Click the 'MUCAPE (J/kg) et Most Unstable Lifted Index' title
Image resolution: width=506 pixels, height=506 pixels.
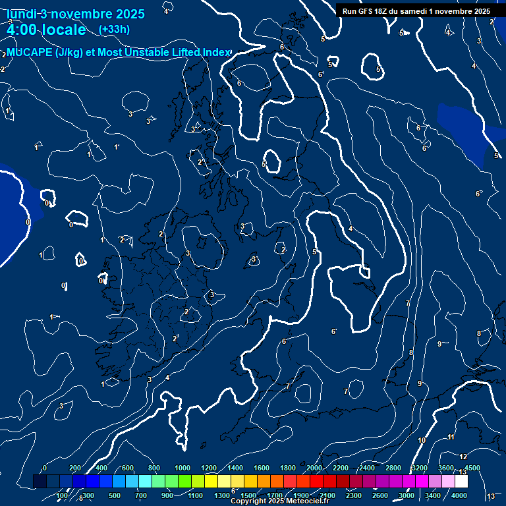tap(119, 52)
